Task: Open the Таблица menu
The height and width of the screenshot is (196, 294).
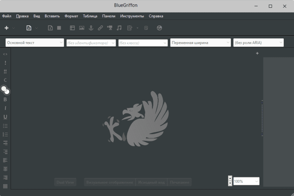Action: tap(90, 16)
